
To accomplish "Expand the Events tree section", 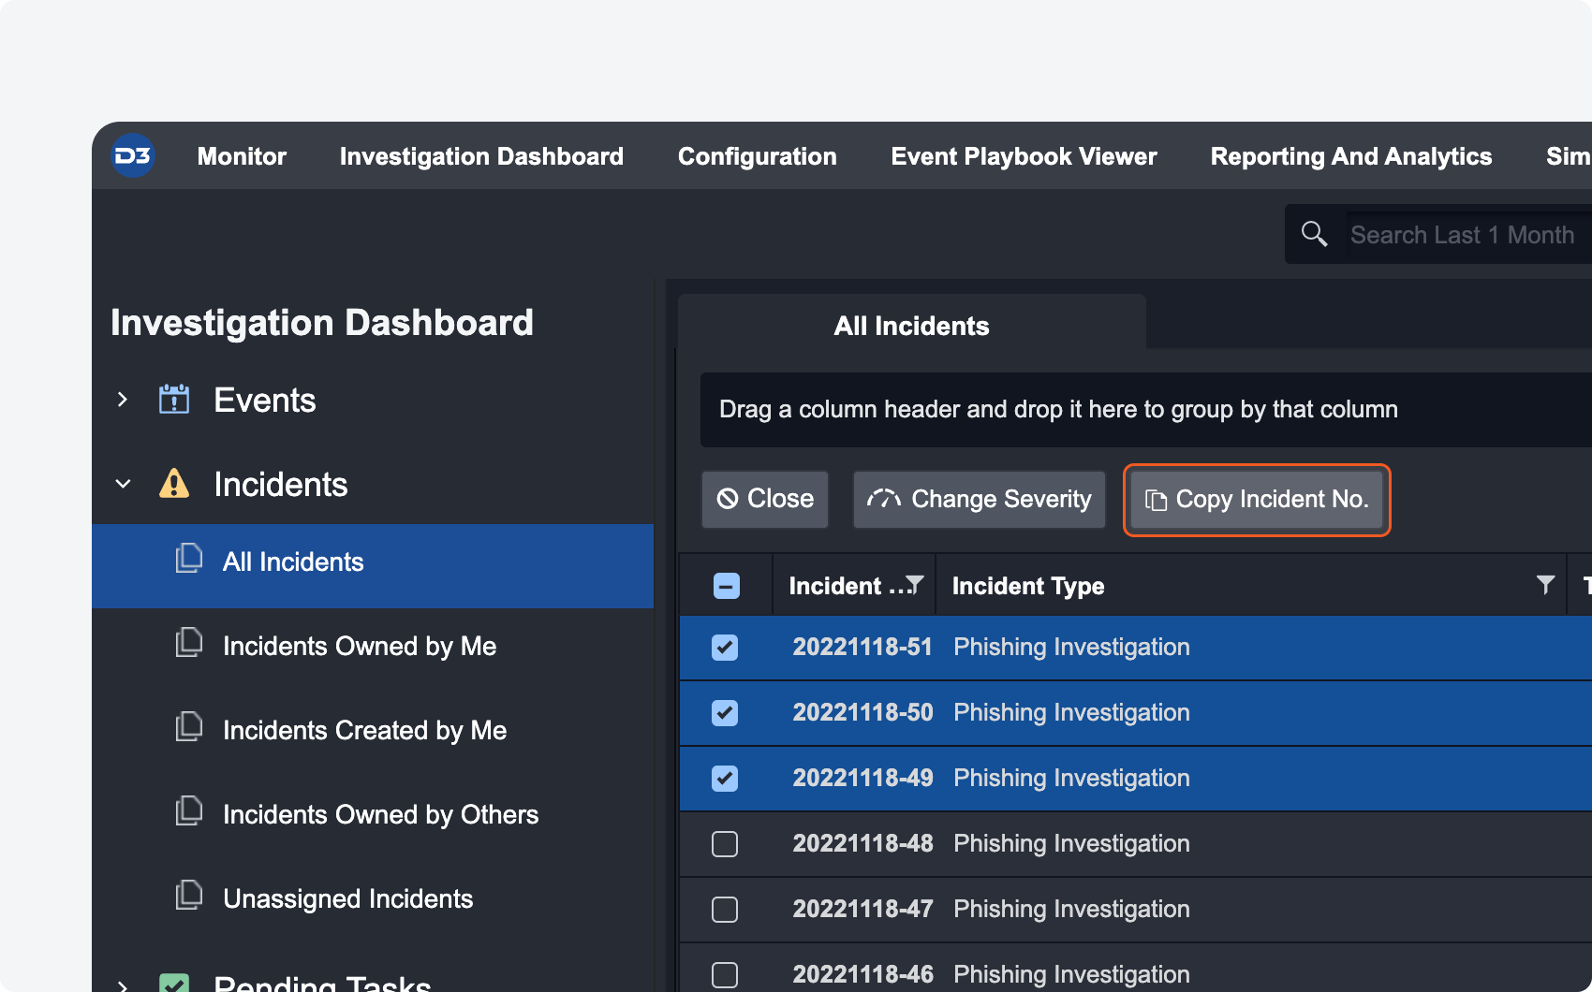I will [x=123, y=400].
